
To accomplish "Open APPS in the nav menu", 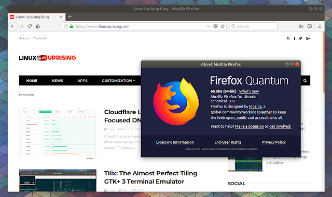I will 82,81.
